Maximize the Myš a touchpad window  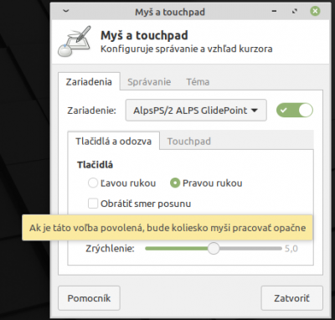point(295,12)
